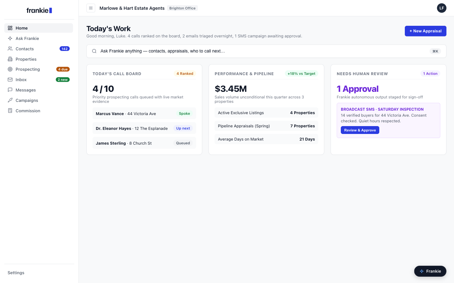Select the James Sterling call row

144,143
